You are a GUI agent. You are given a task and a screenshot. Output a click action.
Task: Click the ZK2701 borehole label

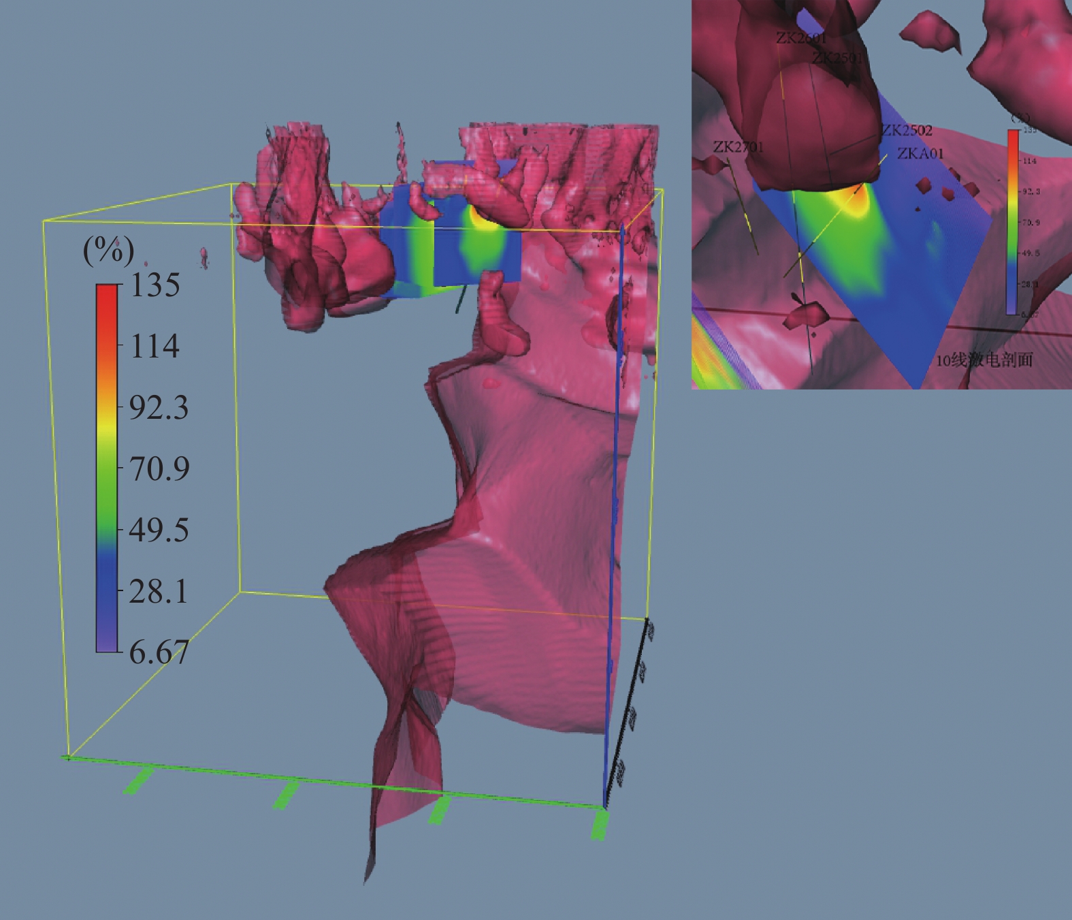pyautogui.click(x=738, y=147)
